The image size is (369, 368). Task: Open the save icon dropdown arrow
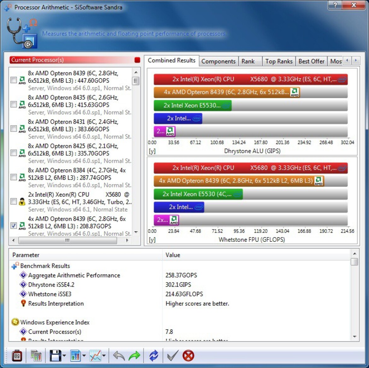click(64, 356)
